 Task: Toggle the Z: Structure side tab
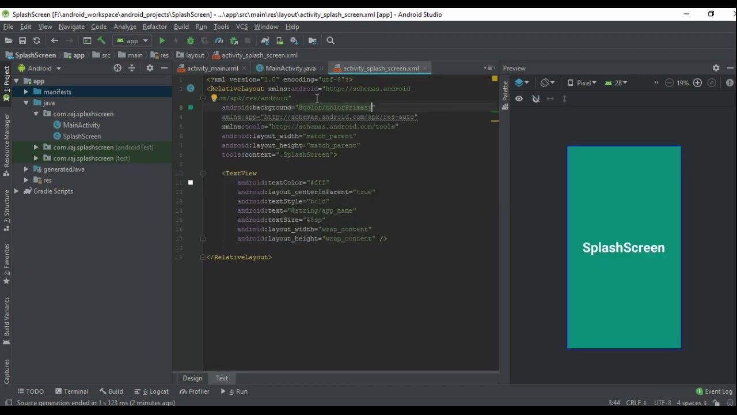[6, 210]
